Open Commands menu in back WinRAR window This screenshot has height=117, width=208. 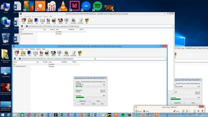[27, 17]
